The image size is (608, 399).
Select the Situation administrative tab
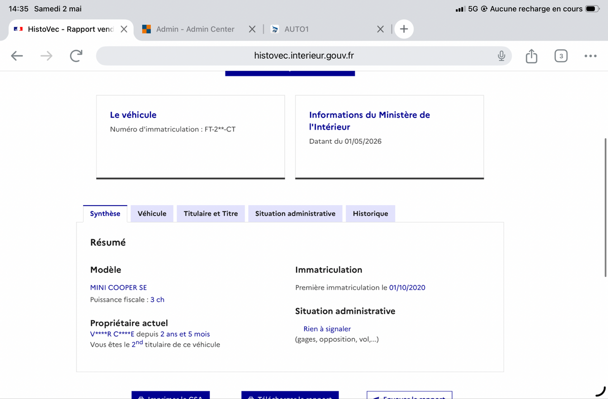[x=295, y=213]
